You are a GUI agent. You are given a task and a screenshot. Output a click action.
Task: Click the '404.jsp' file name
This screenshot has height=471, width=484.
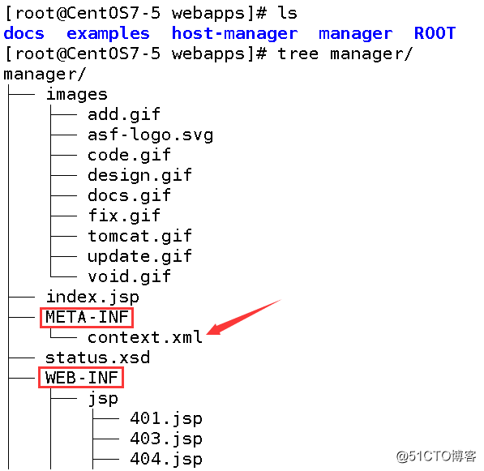pos(166,460)
